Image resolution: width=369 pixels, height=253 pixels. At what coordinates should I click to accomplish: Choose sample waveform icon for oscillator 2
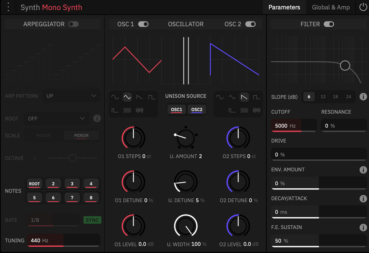256,110
